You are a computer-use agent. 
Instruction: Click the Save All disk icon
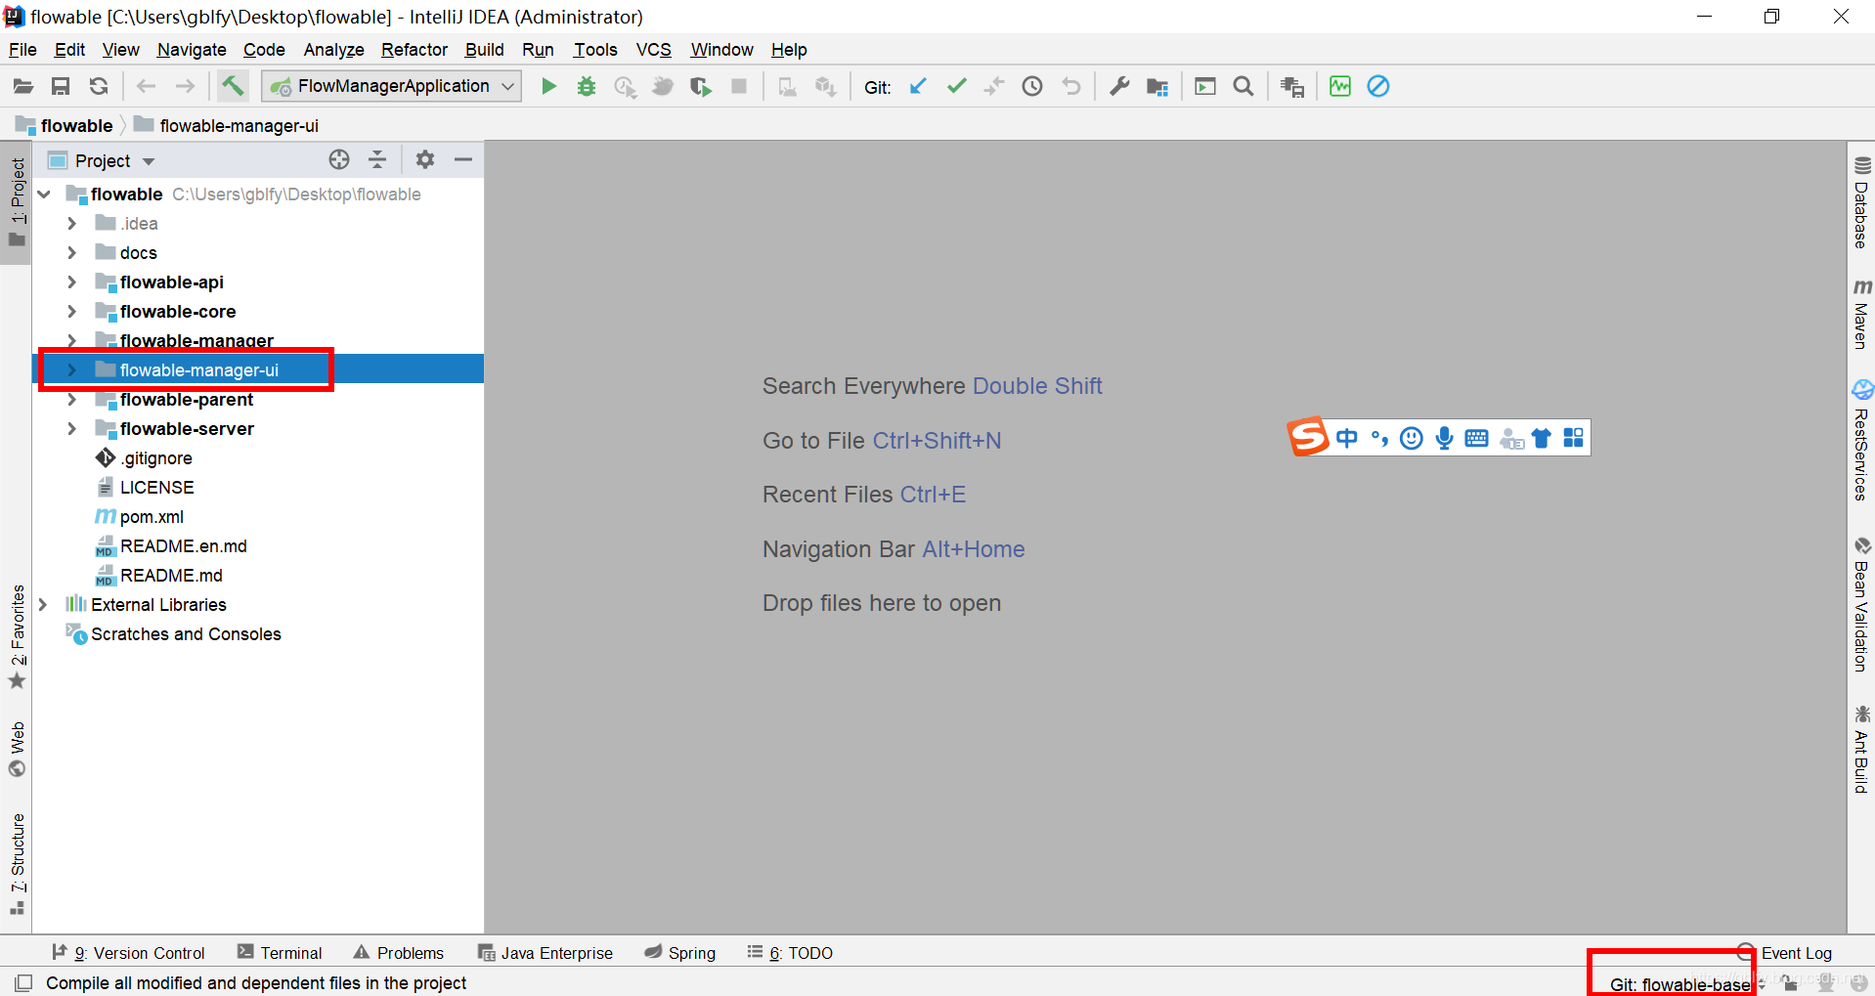tap(61, 86)
